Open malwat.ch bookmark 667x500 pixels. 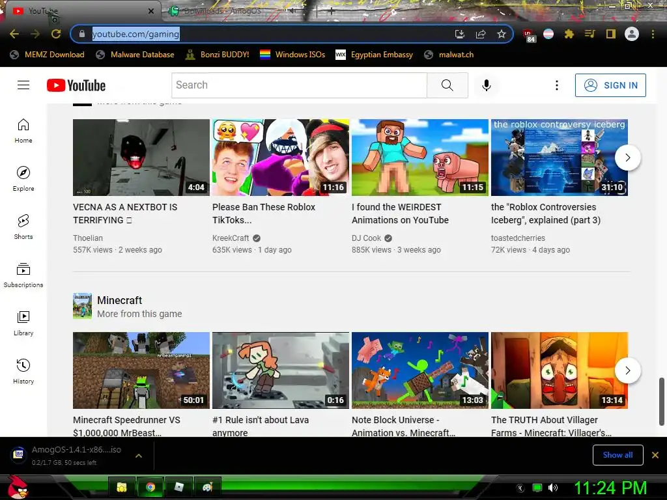(449, 55)
